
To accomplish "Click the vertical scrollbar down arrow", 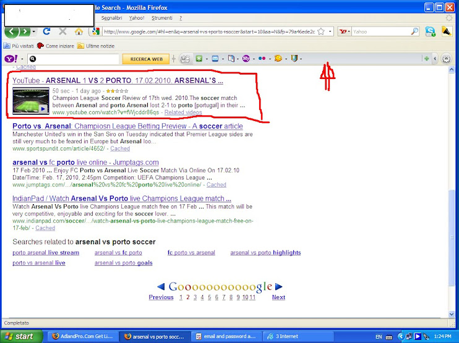I will [452, 314].
